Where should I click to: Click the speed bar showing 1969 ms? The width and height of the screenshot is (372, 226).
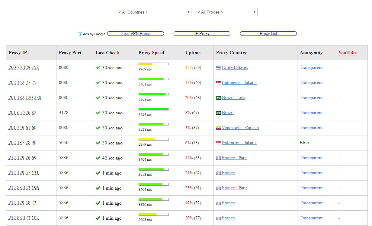[153, 64]
